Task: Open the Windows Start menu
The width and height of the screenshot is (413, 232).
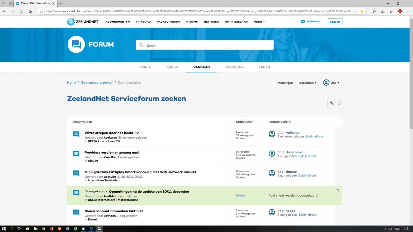Action: point(4,229)
